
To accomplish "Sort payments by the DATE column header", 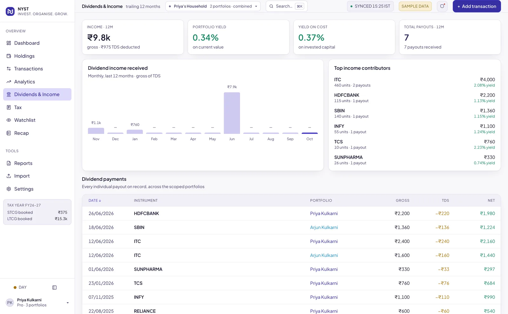I will point(95,200).
